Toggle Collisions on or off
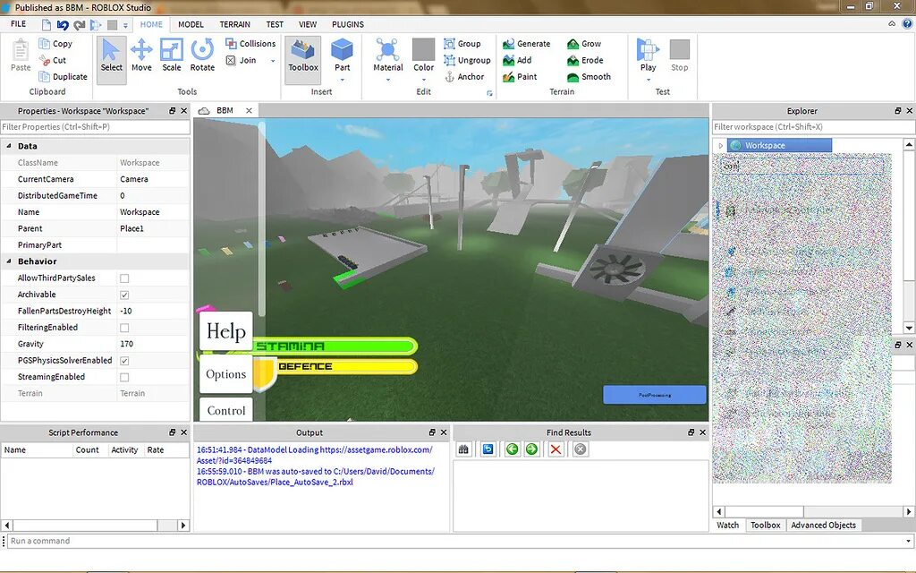The height and width of the screenshot is (573, 916). tap(250, 44)
